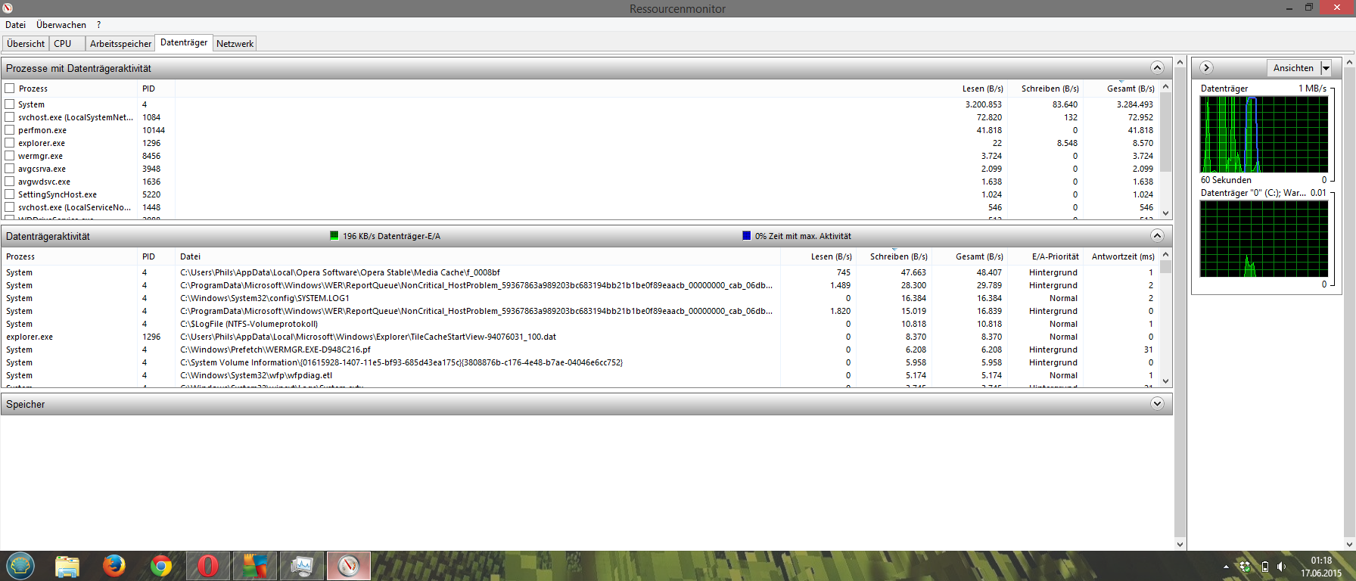Viewport: 1356px width, 581px height.
Task: Collapse the graph pane with arrow button
Action: [1207, 68]
